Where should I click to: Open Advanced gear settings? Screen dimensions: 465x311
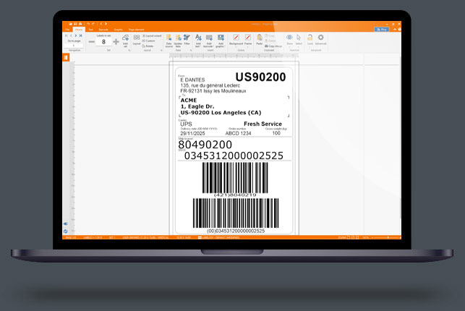[x=320, y=38]
